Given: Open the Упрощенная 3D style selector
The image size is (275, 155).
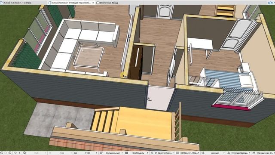Looking at the screenshot, I should (x=266, y=153).
